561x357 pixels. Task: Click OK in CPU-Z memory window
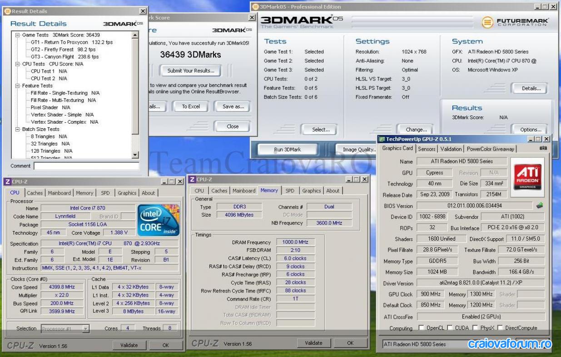point(350,343)
